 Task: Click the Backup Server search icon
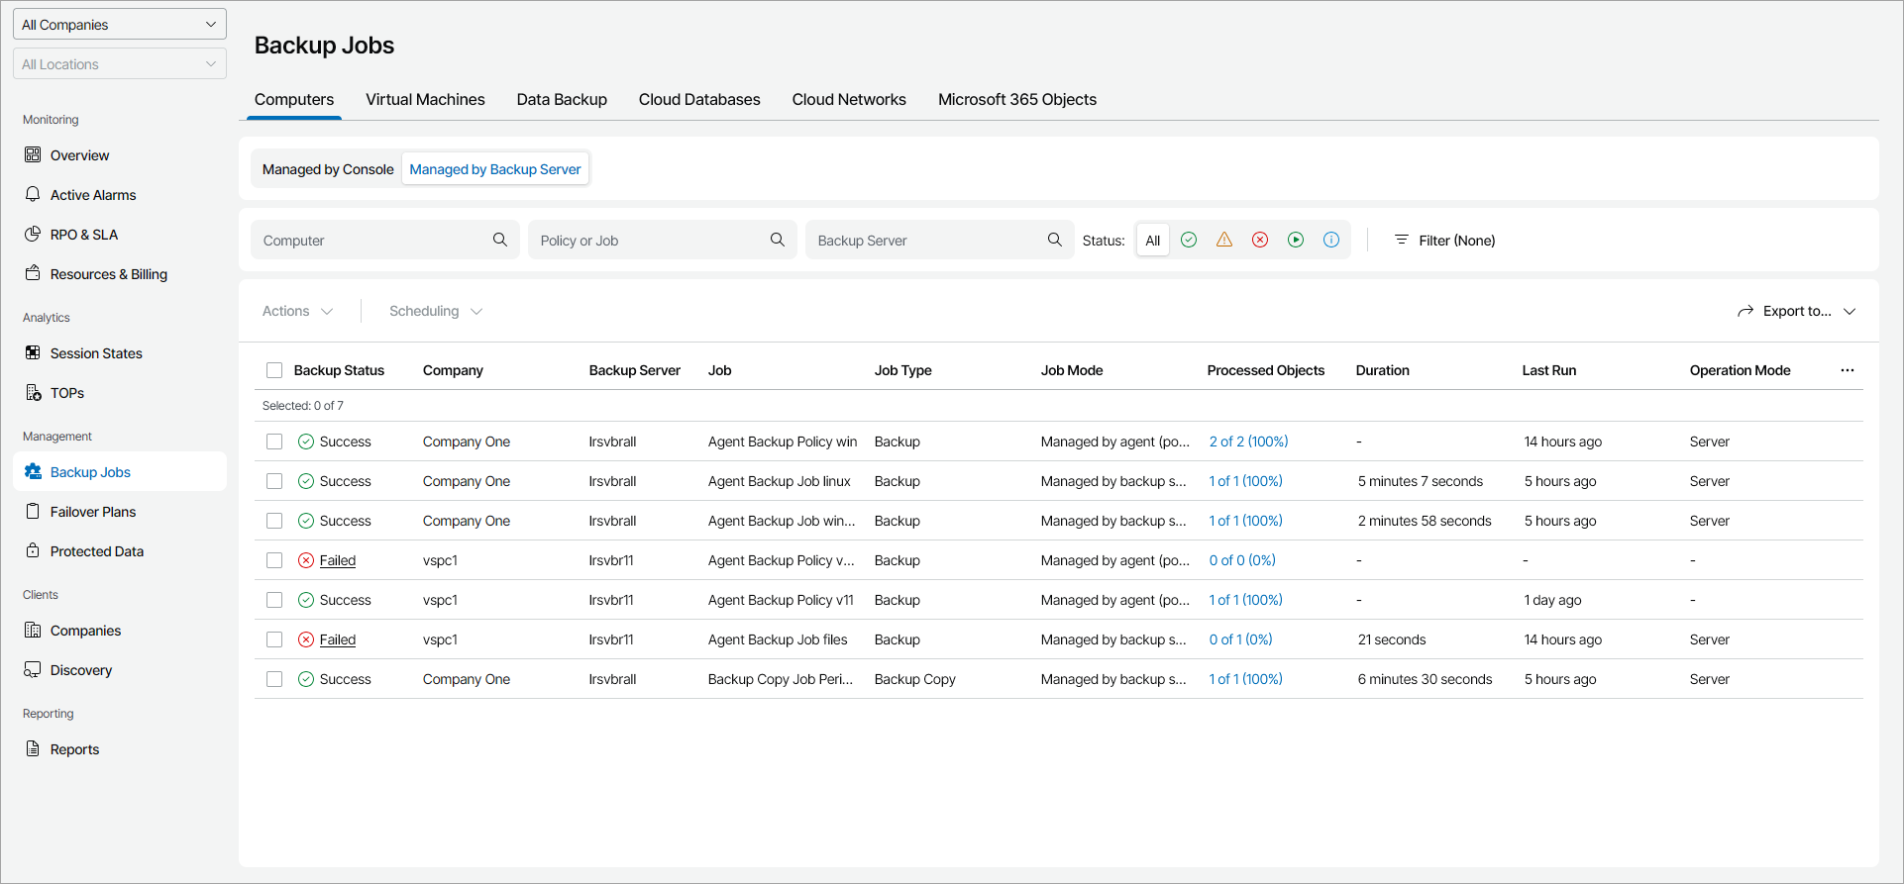point(1055,240)
